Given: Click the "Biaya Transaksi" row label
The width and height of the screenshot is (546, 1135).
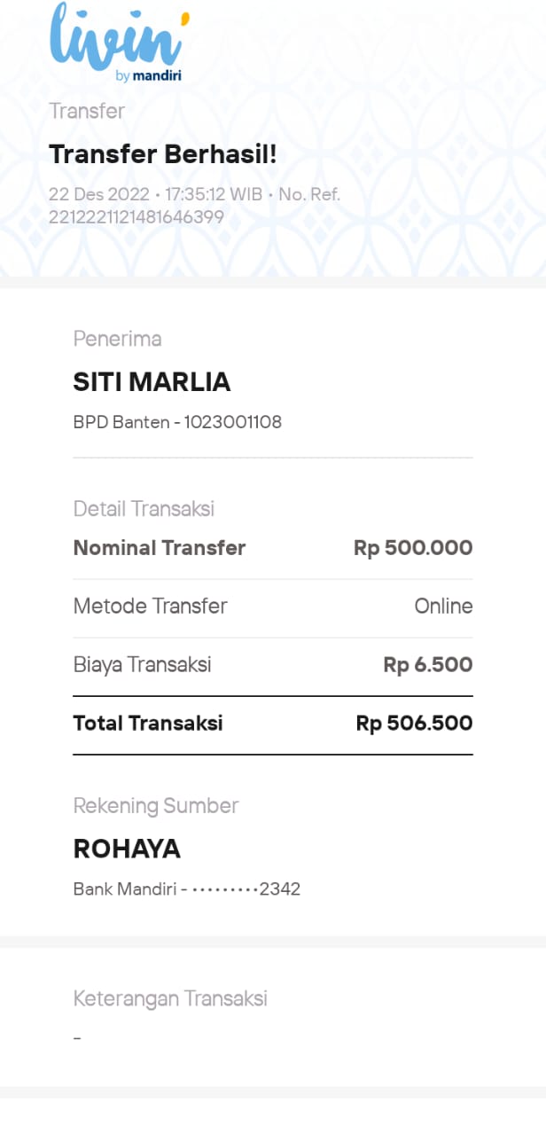Looking at the screenshot, I should (142, 665).
